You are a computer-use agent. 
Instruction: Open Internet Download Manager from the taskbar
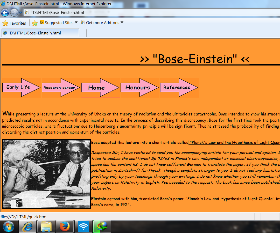(102, 227)
